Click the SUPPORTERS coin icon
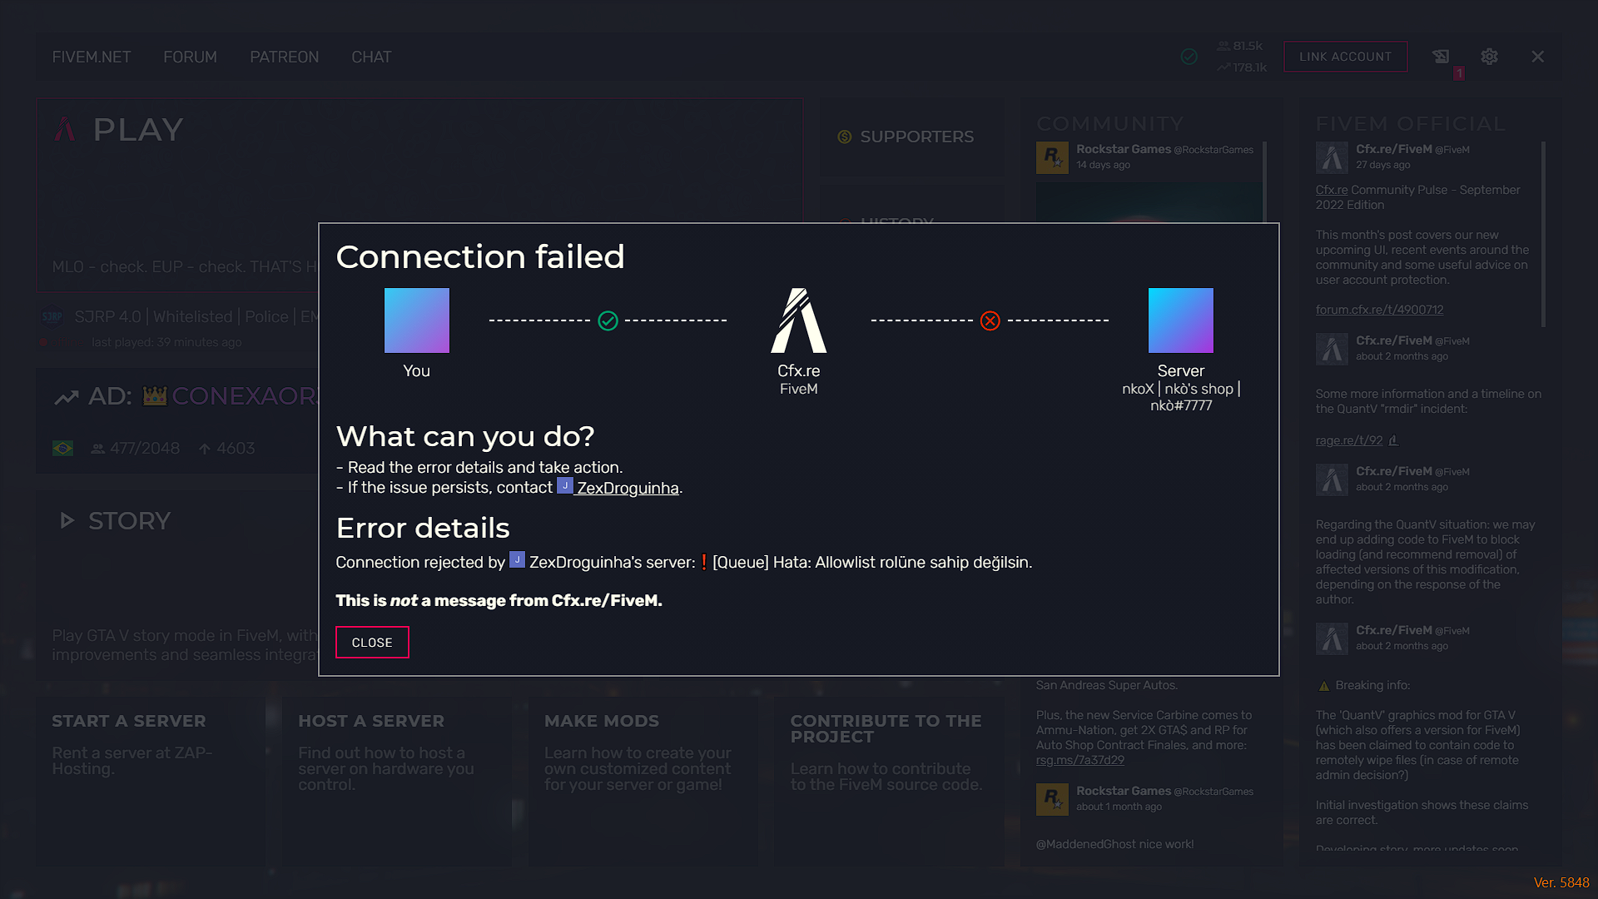1598x899 pixels. tap(845, 137)
